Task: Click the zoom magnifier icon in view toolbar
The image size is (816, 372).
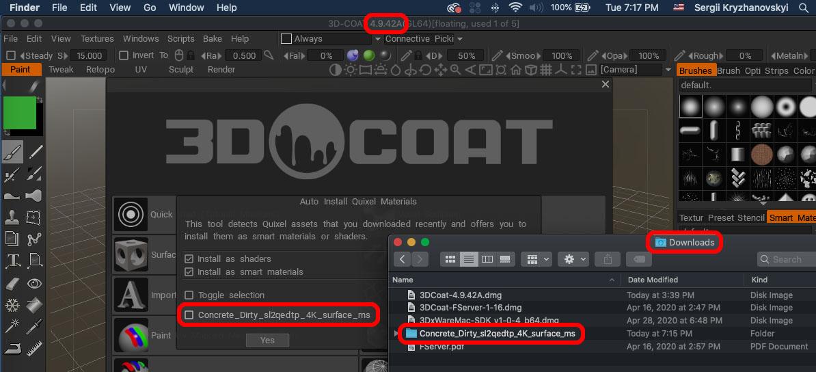Action: tap(455, 70)
